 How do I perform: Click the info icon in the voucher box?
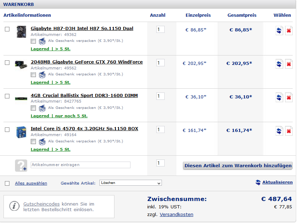[14, 206]
